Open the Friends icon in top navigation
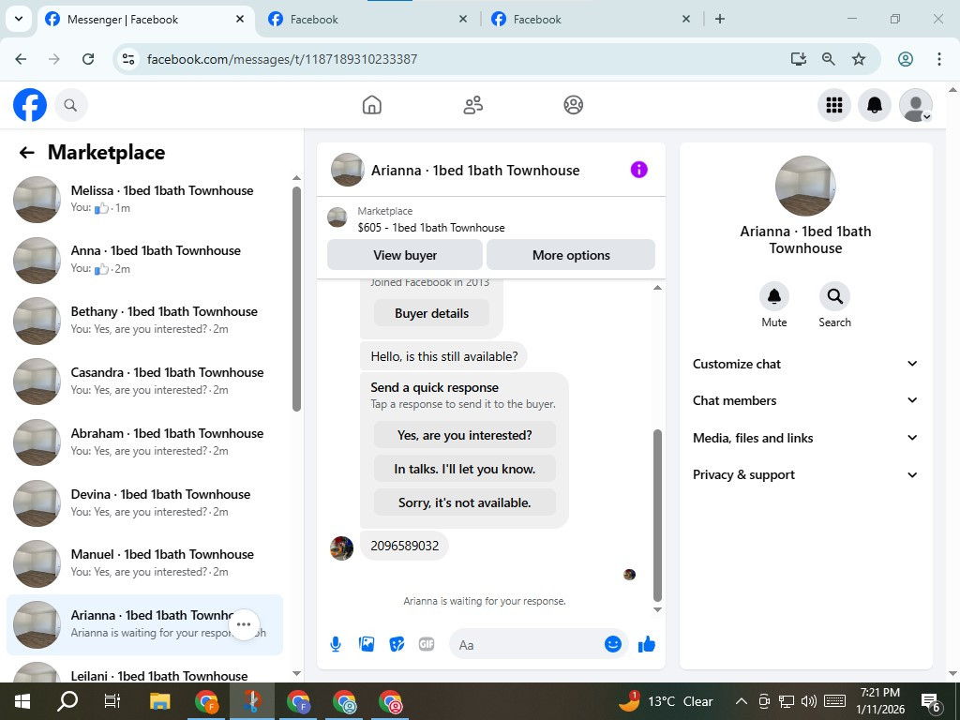Image resolution: width=960 pixels, height=720 pixels. [x=472, y=105]
